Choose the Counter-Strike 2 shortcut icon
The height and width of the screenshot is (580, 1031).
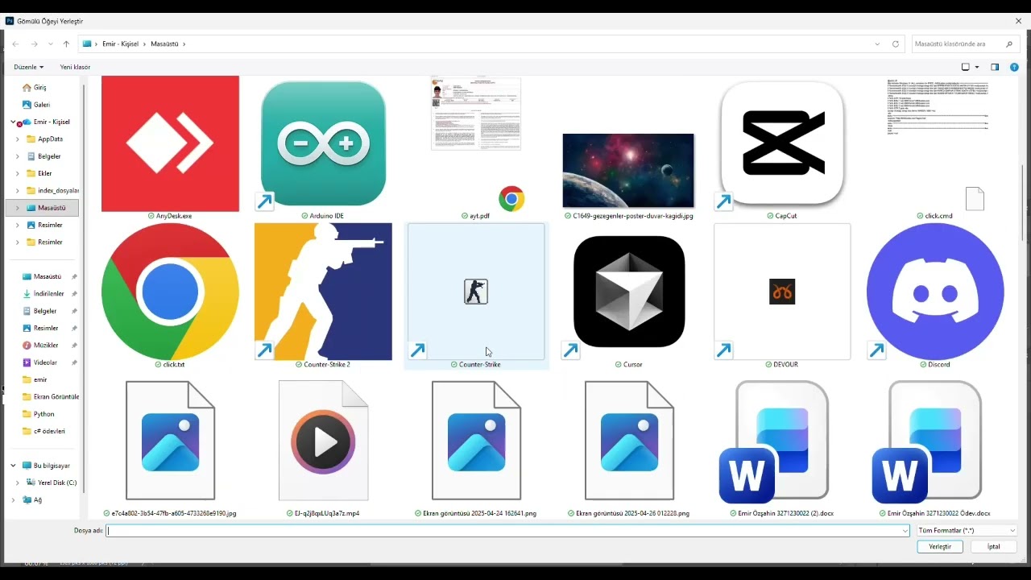click(x=323, y=292)
